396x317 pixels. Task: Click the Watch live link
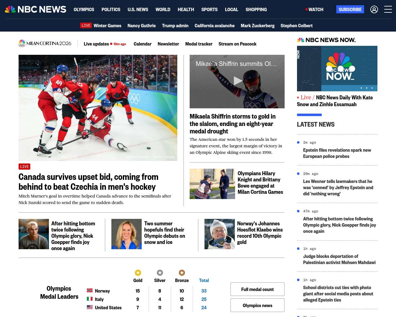tap(314, 10)
